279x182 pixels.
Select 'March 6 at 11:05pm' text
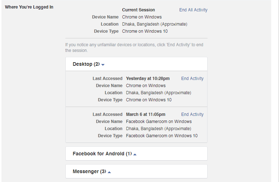click(x=146, y=114)
